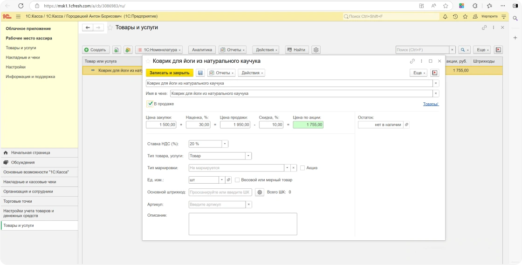Open list settings gear icon next to Найти
Image resolution: width=522 pixels, height=265 pixels.
[316, 50]
